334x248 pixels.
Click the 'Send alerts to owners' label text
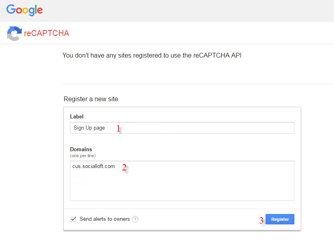tap(105, 219)
